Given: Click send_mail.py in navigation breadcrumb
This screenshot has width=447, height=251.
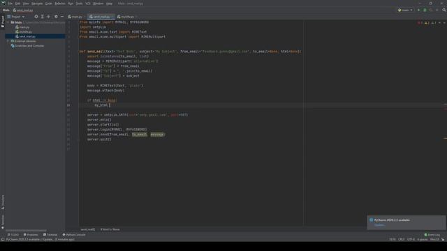Looking at the screenshot, I should (x=23, y=10).
